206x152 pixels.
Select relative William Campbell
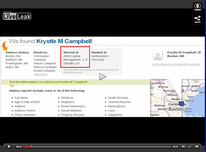pos(45,63)
